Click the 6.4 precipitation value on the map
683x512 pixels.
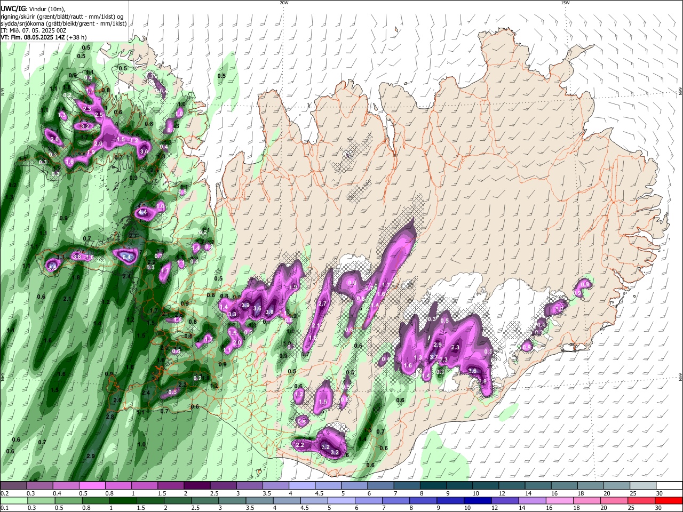click(127, 258)
